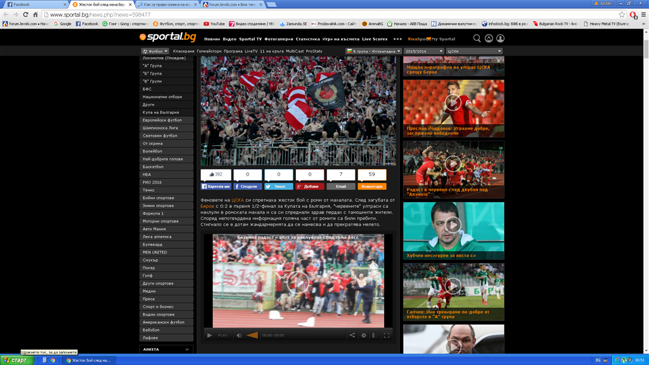Select Шампионска Лига in the sidebar
The image size is (649, 365).
click(x=167, y=128)
